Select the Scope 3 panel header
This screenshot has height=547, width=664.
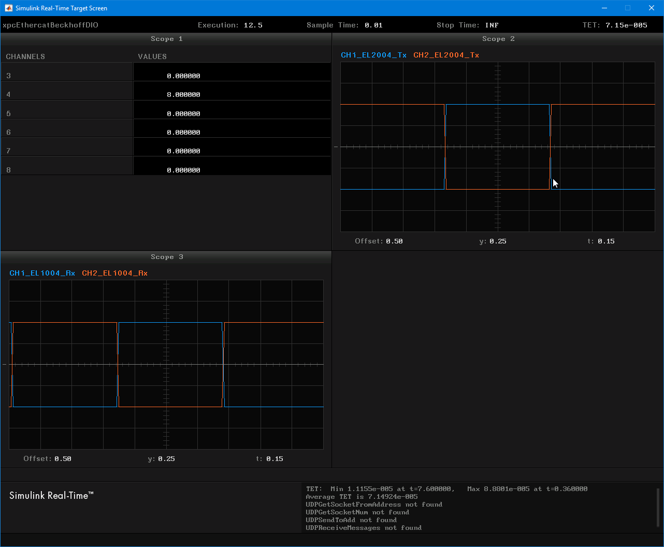coord(166,257)
